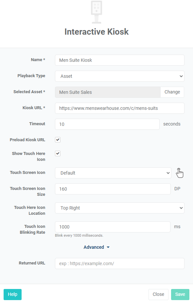
Task: Expand the Advanced section
Action: pos(96,247)
